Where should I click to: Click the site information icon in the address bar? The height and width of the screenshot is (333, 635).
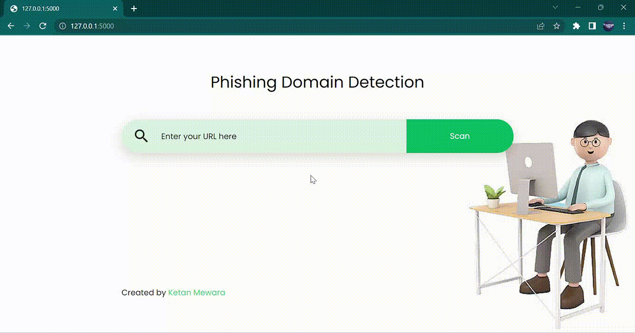tap(63, 25)
